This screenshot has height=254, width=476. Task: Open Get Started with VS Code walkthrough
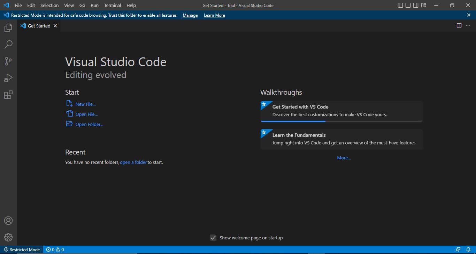click(x=341, y=111)
